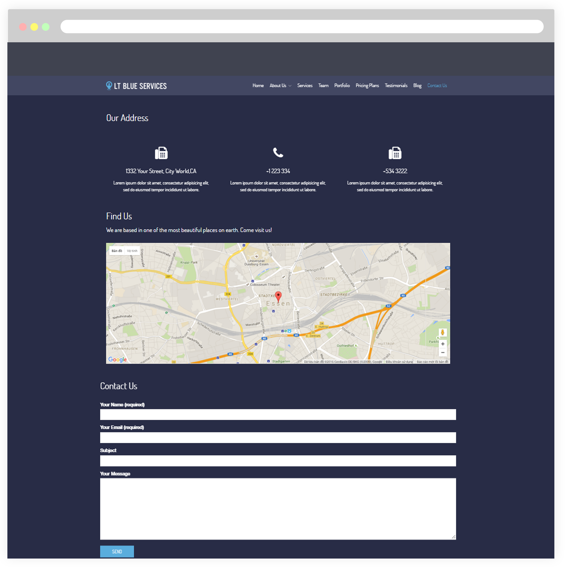Screen dimensions: 565x568
Task: Click the yellow browser window dot
Action: (x=34, y=27)
